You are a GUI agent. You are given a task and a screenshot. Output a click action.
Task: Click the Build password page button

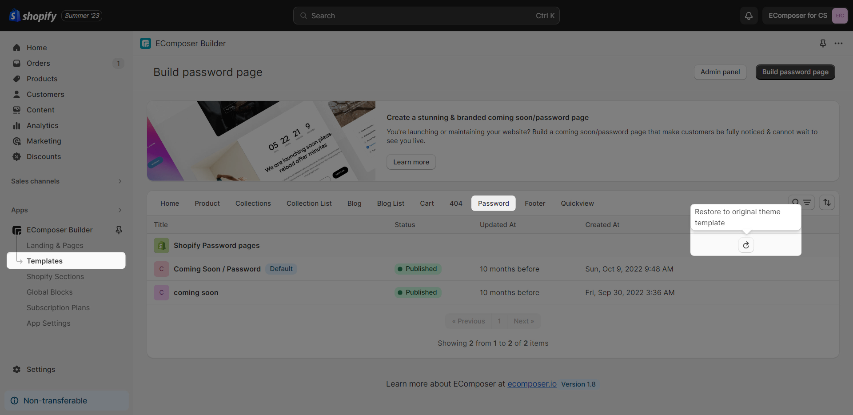[x=795, y=72]
